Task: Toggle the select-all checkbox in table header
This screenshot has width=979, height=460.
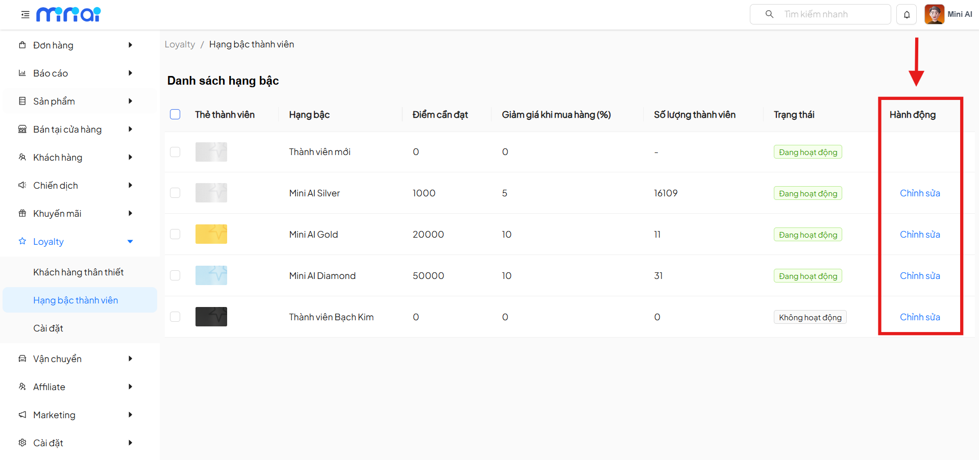Action: point(175,114)
